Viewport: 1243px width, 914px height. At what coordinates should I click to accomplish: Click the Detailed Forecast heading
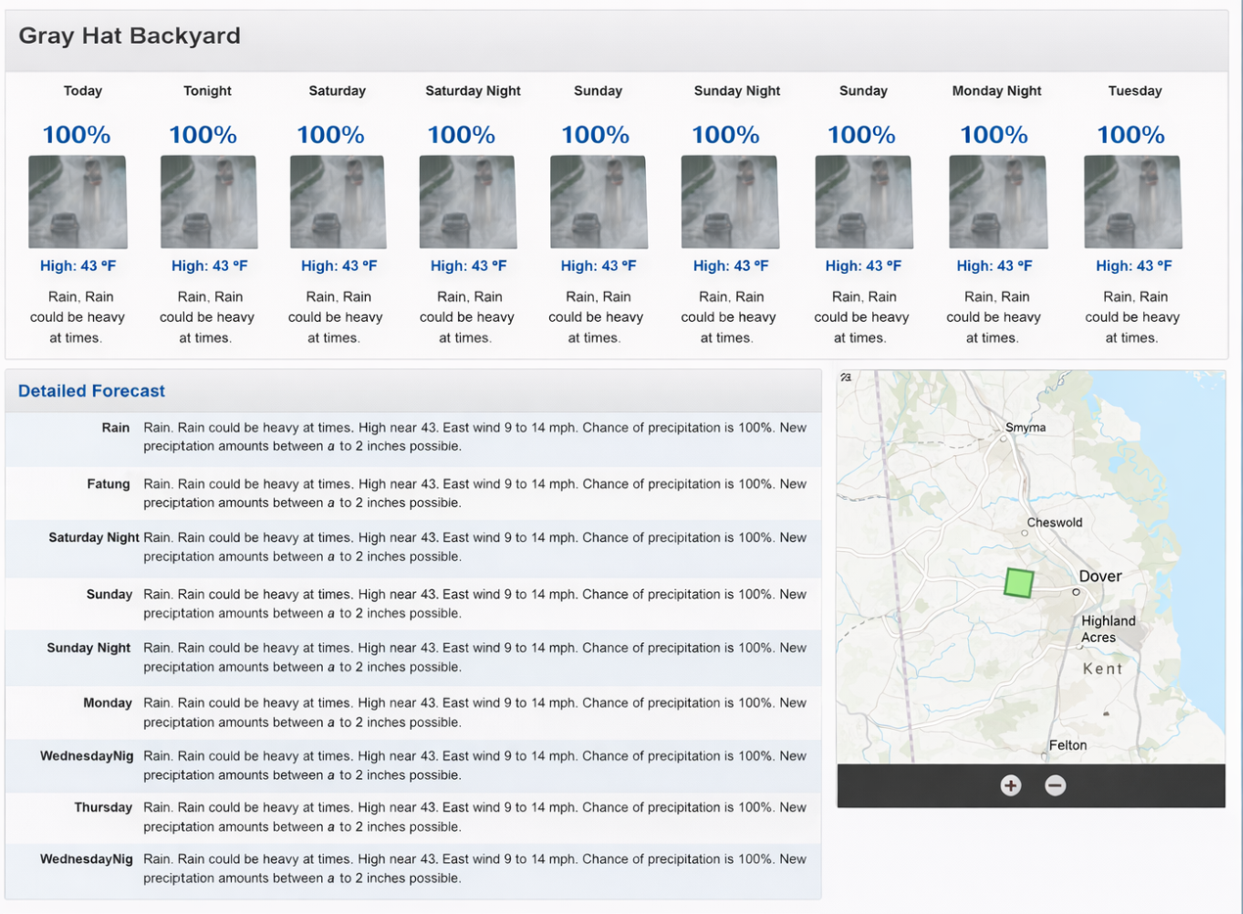(x=92, y=391)
